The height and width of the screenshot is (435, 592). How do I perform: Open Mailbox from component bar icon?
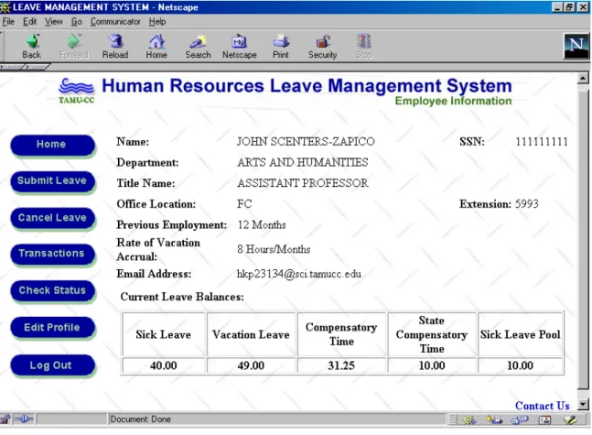pos(494,419)
